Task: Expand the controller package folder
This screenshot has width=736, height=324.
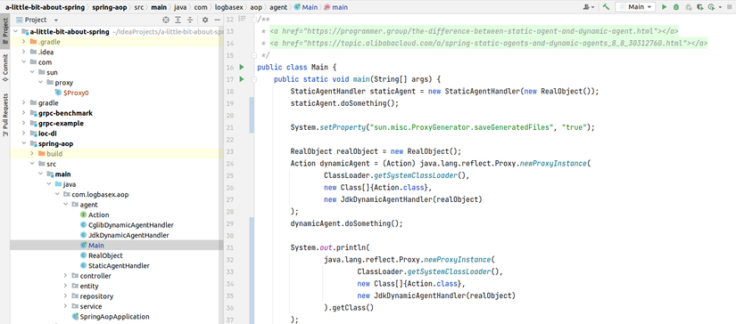Action: click(x=66, y=276)
